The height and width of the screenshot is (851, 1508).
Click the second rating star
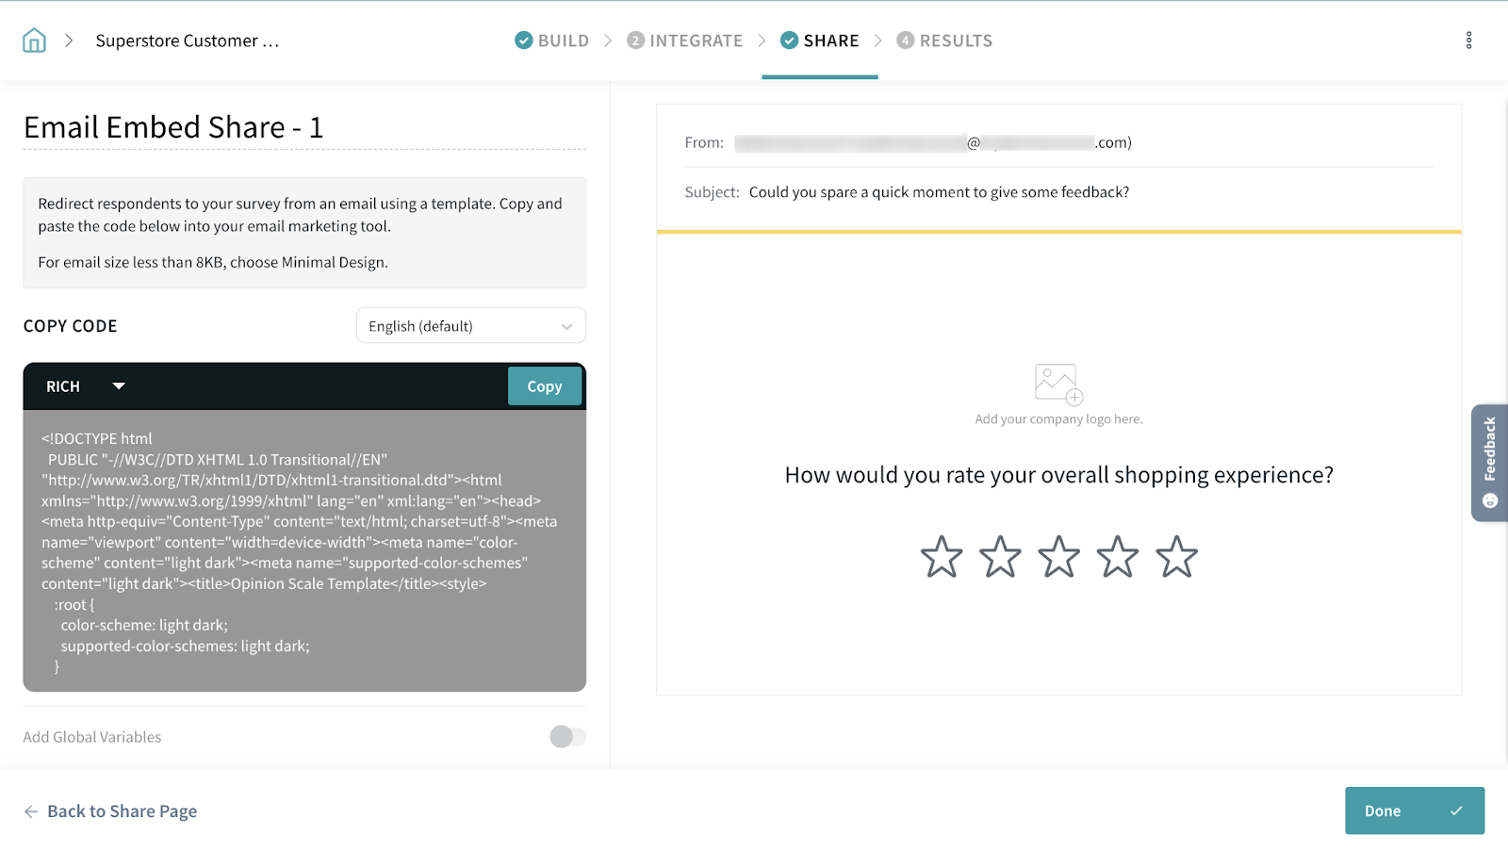(1000, 557)
